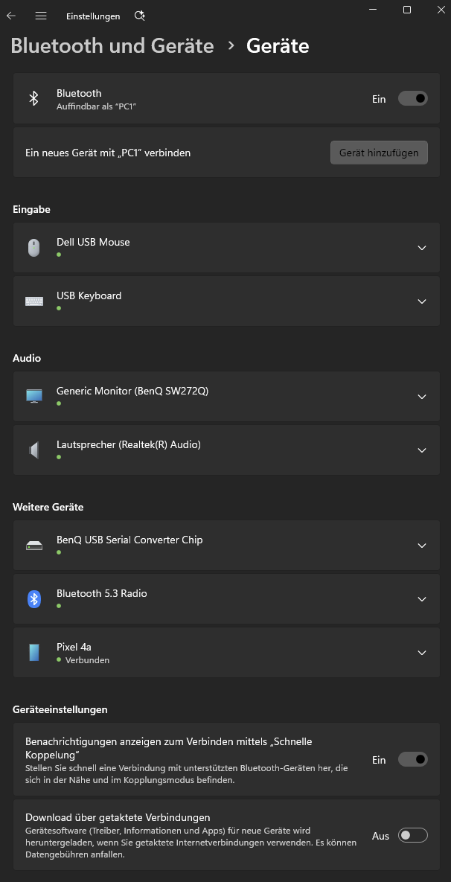Turn off the Bluetooth toggle
This screenshot has height=882, width=451.
tap(412, 98)
